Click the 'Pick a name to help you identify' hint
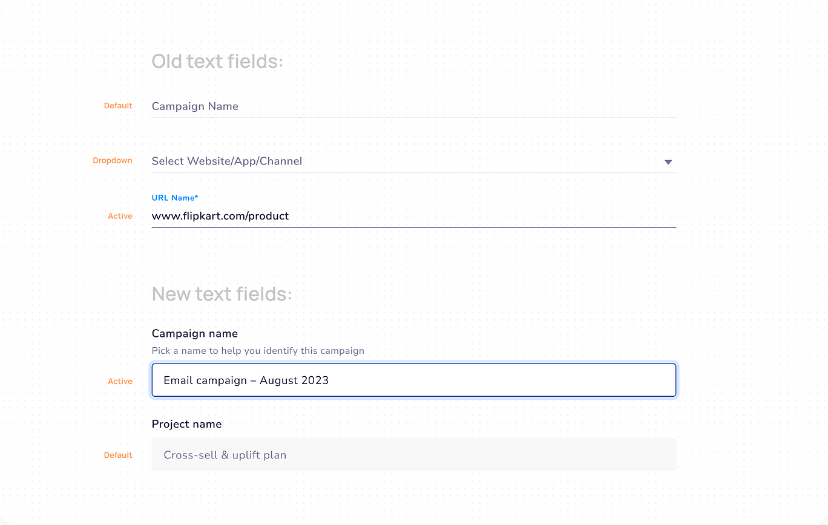The height and width of the screenshot is (525, 828). [x=258, y=351]
